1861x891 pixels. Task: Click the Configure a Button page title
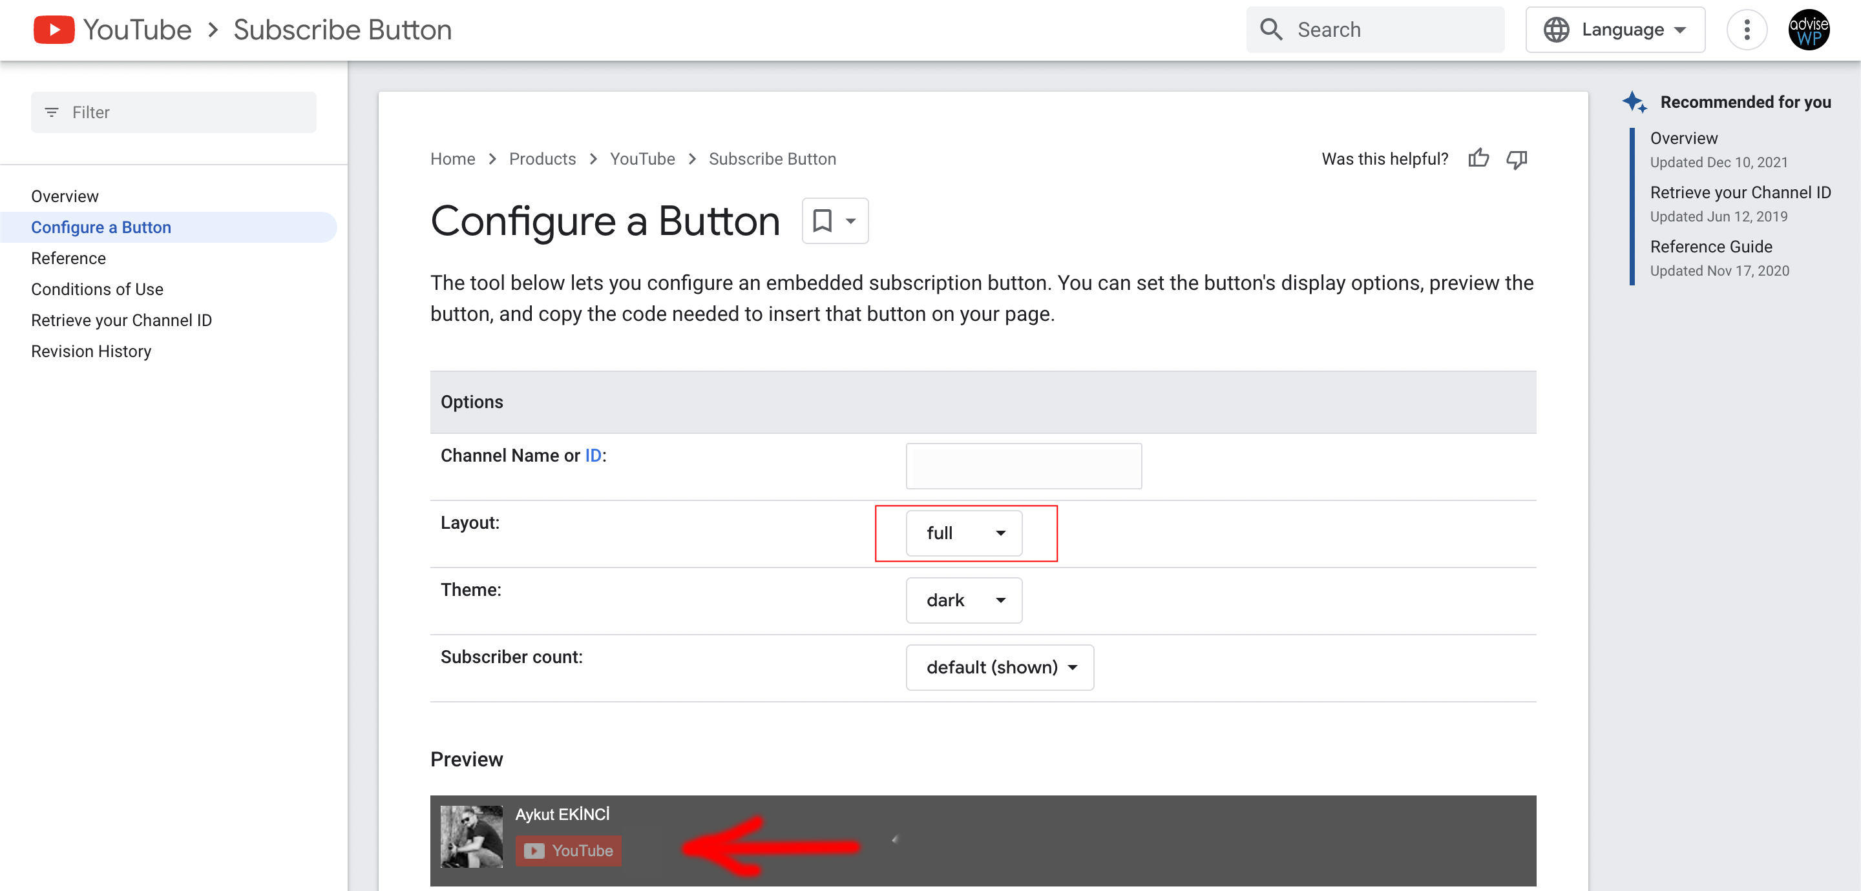(605, 220)
